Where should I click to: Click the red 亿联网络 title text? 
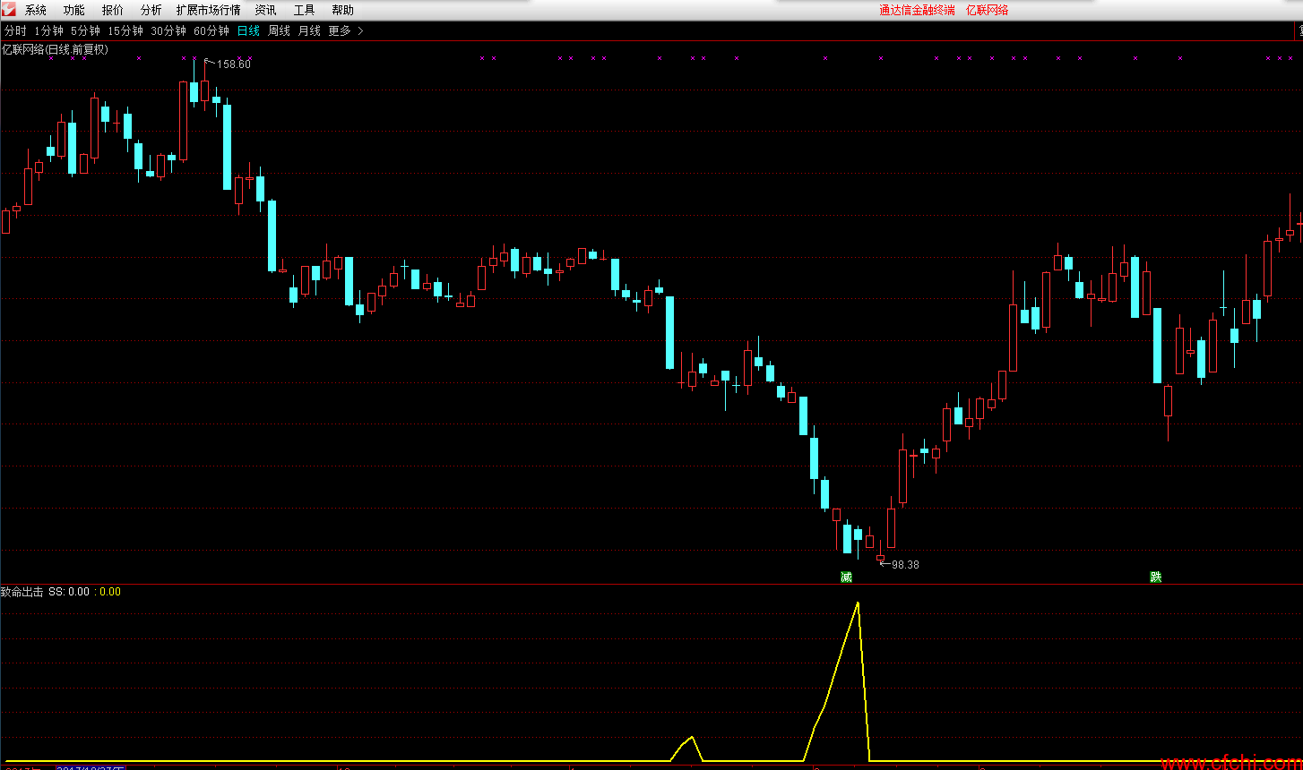tap(988, 10)
